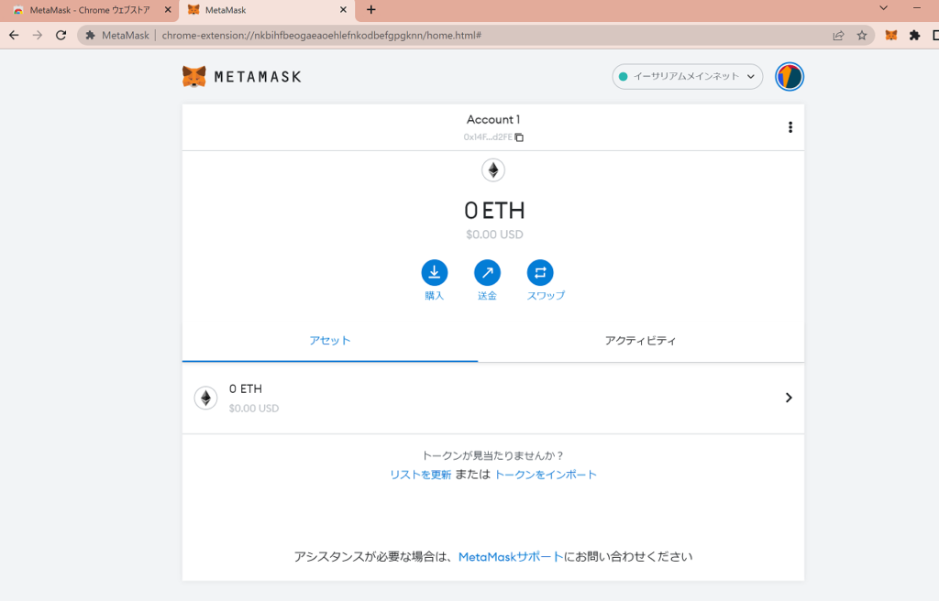Reload the page

pyautogui.click(x=61, y=36)
